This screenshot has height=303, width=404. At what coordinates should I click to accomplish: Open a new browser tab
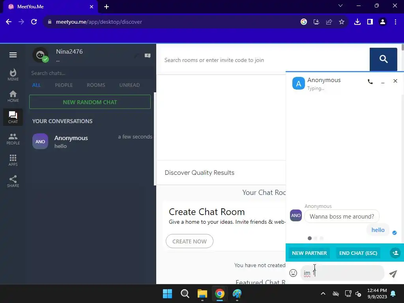pos(107,7)
